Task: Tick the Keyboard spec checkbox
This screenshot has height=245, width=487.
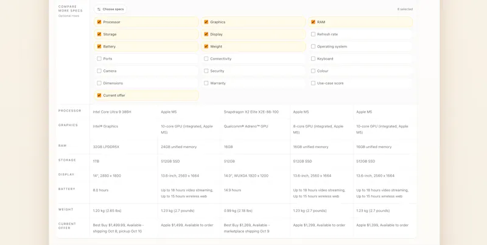Action: coord(313,59)
